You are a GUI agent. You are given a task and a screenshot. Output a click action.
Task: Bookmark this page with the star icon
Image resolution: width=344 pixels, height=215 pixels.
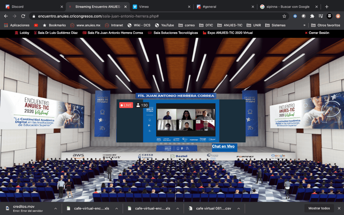(x=284, y=16)
